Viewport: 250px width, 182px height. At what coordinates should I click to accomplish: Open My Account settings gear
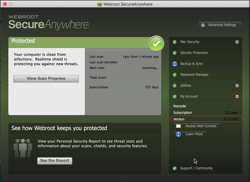point(237,96)
